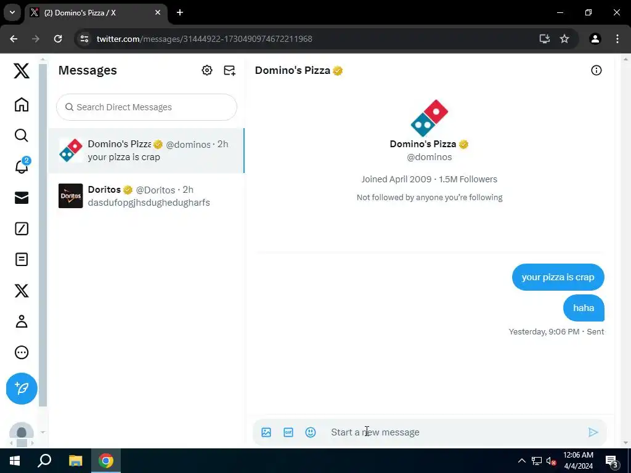Click the 'your pizza is crap' message bubble
Viewport: 631px width, 473px height.
coord(558,277)
